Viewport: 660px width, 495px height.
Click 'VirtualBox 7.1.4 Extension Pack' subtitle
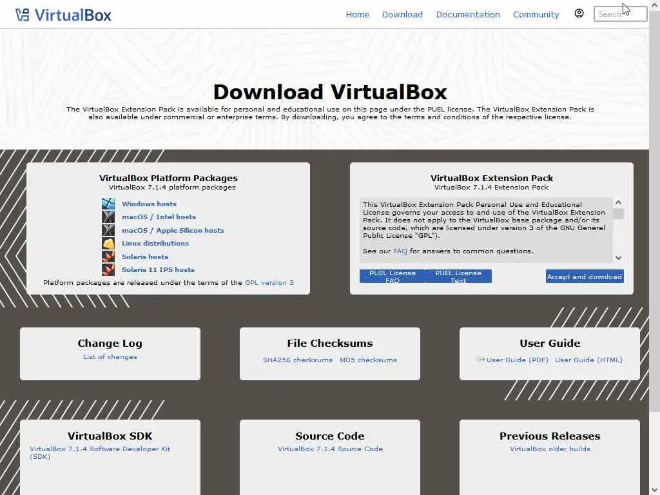click(492, 188)
